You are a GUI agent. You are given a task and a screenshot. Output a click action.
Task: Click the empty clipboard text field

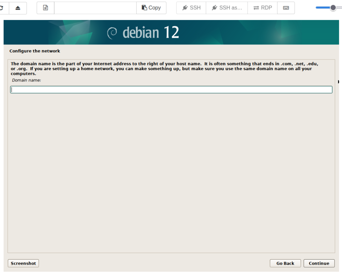point(95,8)
